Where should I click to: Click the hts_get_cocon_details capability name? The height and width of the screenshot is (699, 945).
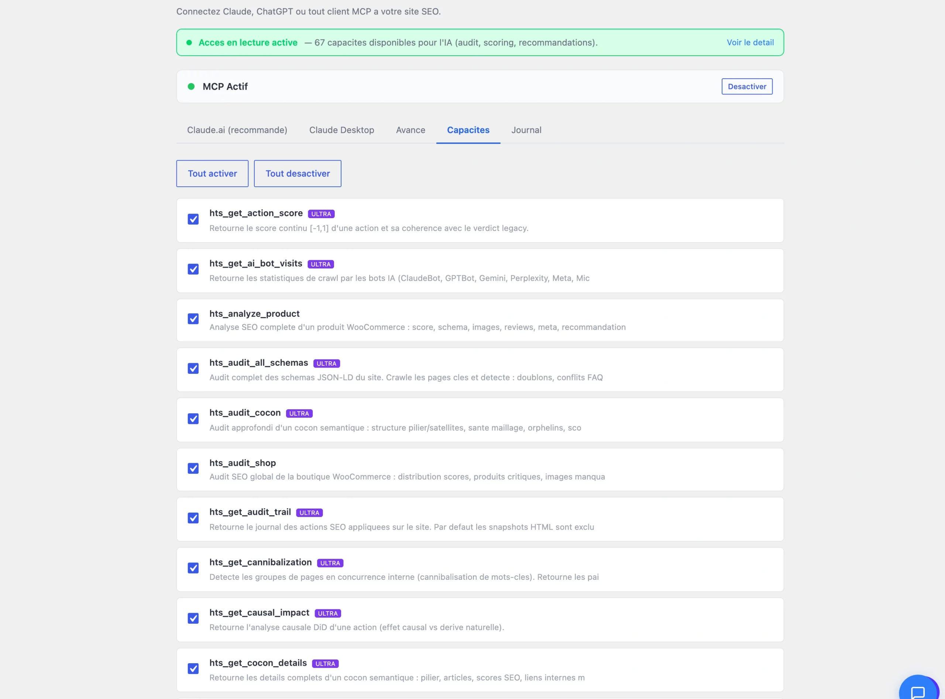[x=258, y=663]
